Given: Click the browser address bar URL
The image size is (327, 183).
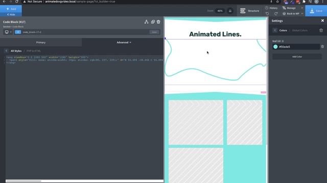Looking at the screenshot, I should coord(80,2).
